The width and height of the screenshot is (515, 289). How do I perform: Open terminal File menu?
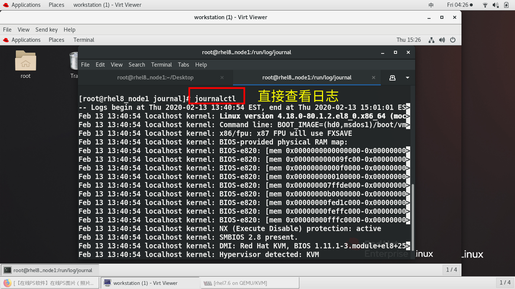(x=85, y=65)
